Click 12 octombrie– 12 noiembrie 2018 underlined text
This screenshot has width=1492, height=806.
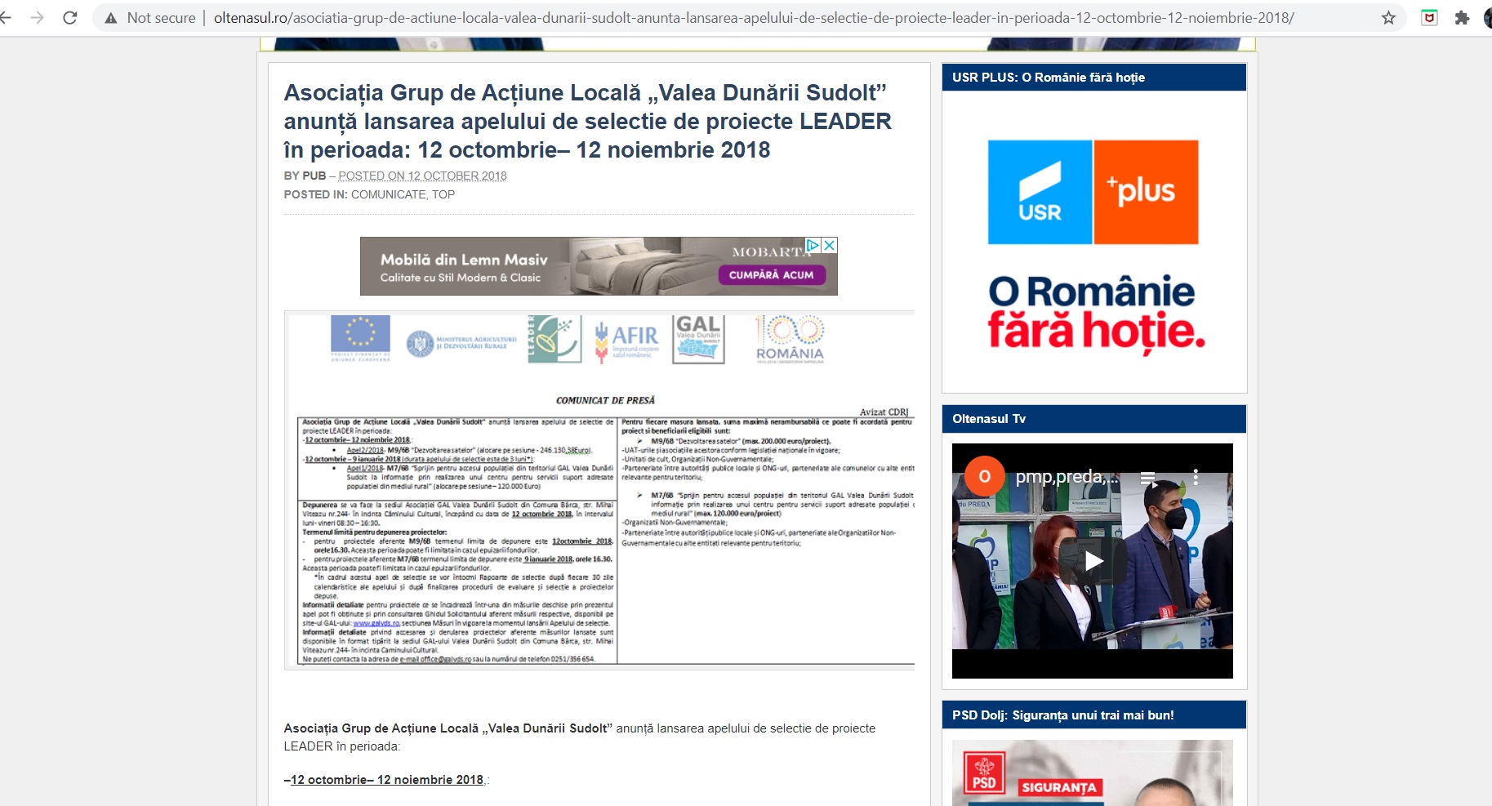click(387, 780)
